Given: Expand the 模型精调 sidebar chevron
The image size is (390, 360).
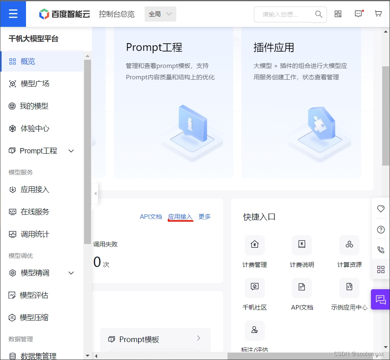Looking at the screenshot, I should (x=71, y=273).
